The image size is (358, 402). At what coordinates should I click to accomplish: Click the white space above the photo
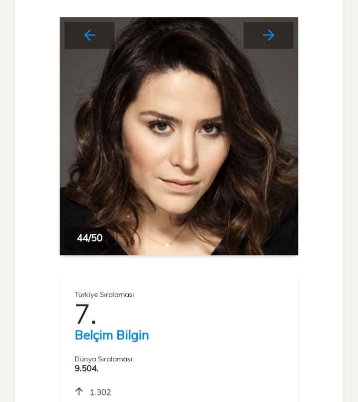point(179,8)
